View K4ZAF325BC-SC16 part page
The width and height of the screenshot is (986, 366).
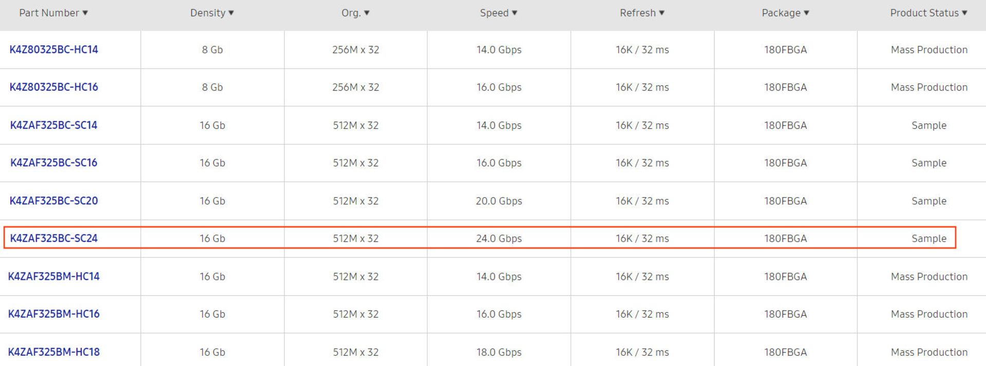pyautogui.click(x=54, y=162)
